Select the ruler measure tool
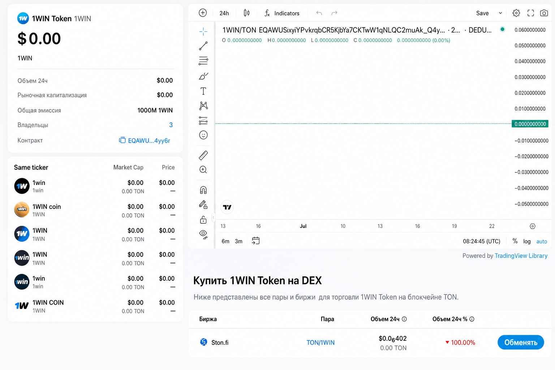The width and height of the screenshot is (555, 370). pyautogui.click(x=203, y=155)
